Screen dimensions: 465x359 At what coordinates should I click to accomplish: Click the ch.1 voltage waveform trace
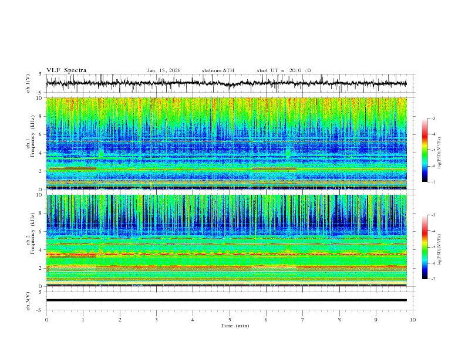coord(227,83)
